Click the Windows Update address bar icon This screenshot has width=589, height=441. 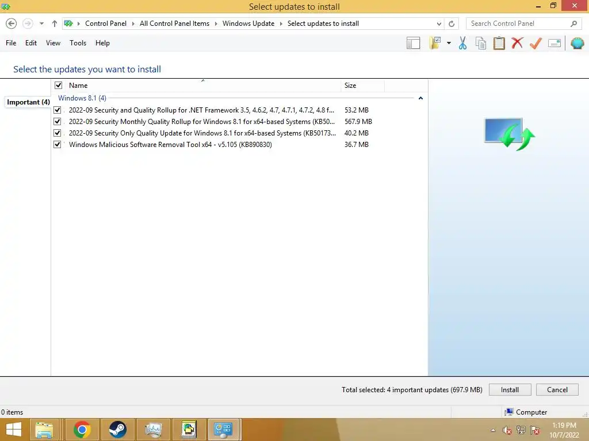(x=68, y=24)
